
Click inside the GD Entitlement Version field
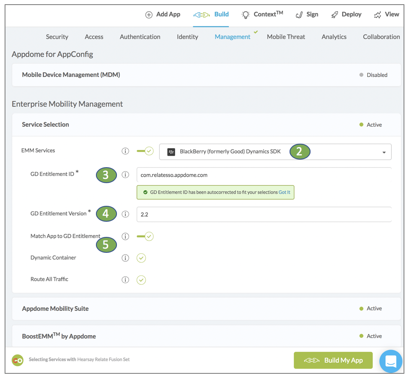[264, 214]
